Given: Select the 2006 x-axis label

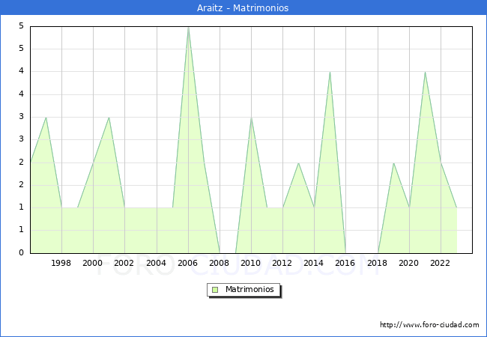Looking at the screenshot, I should pyautogui.click(x=188, y=263).
